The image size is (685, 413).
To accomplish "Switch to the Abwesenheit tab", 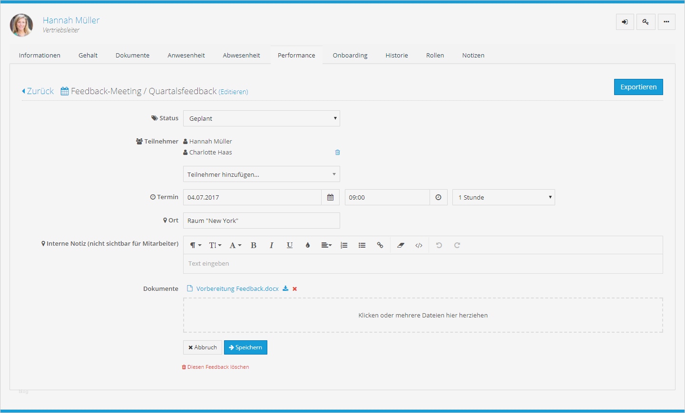I will [242, 55].
